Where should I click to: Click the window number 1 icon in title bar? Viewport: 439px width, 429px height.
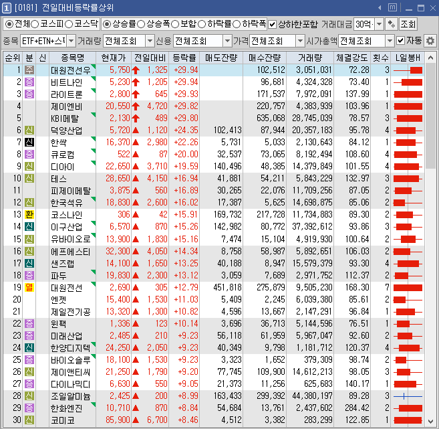(7, 7)
